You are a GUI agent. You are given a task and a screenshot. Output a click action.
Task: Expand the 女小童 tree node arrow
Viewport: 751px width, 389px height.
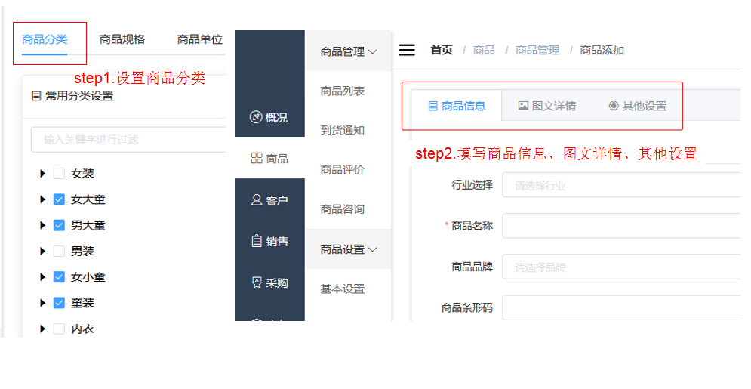tap(42, 277)
